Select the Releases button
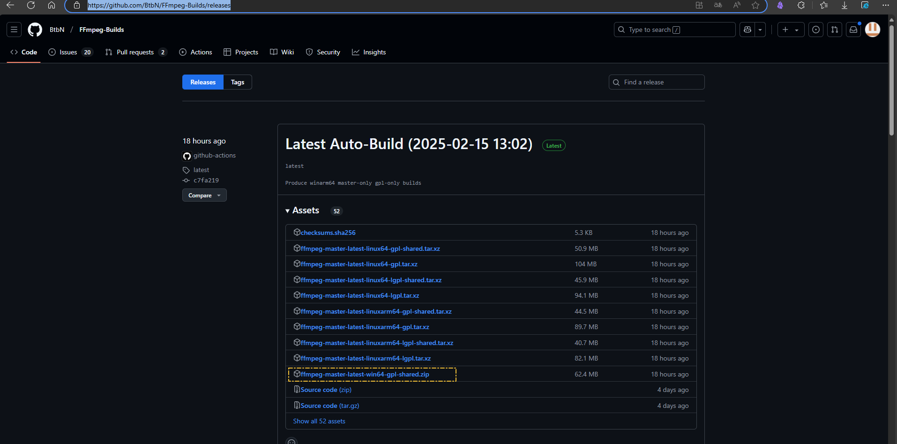Viewport: 897px width, 444px height. tap(203, 82)
